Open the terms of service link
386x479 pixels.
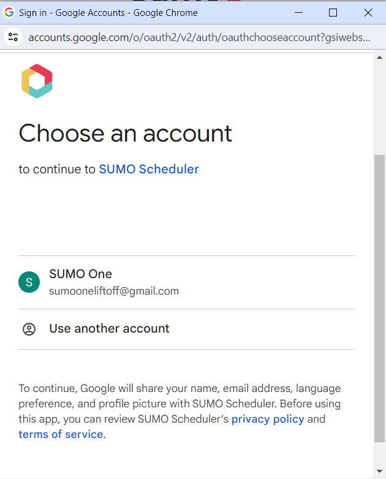pyautogui.click(x=61, y=434)
